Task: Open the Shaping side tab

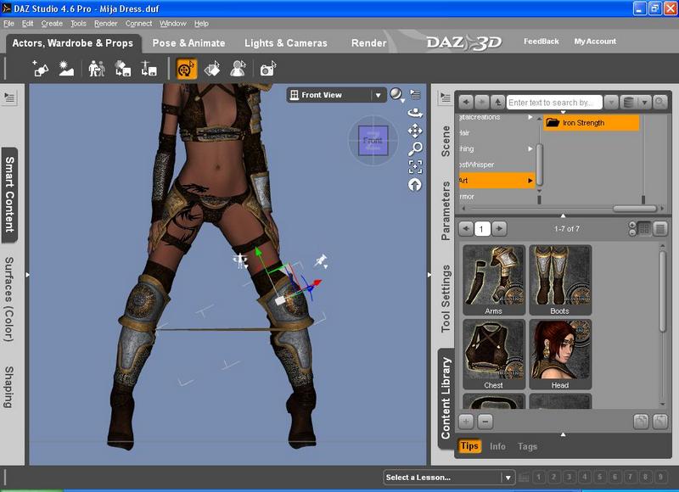Action: [x=9, y=388]
